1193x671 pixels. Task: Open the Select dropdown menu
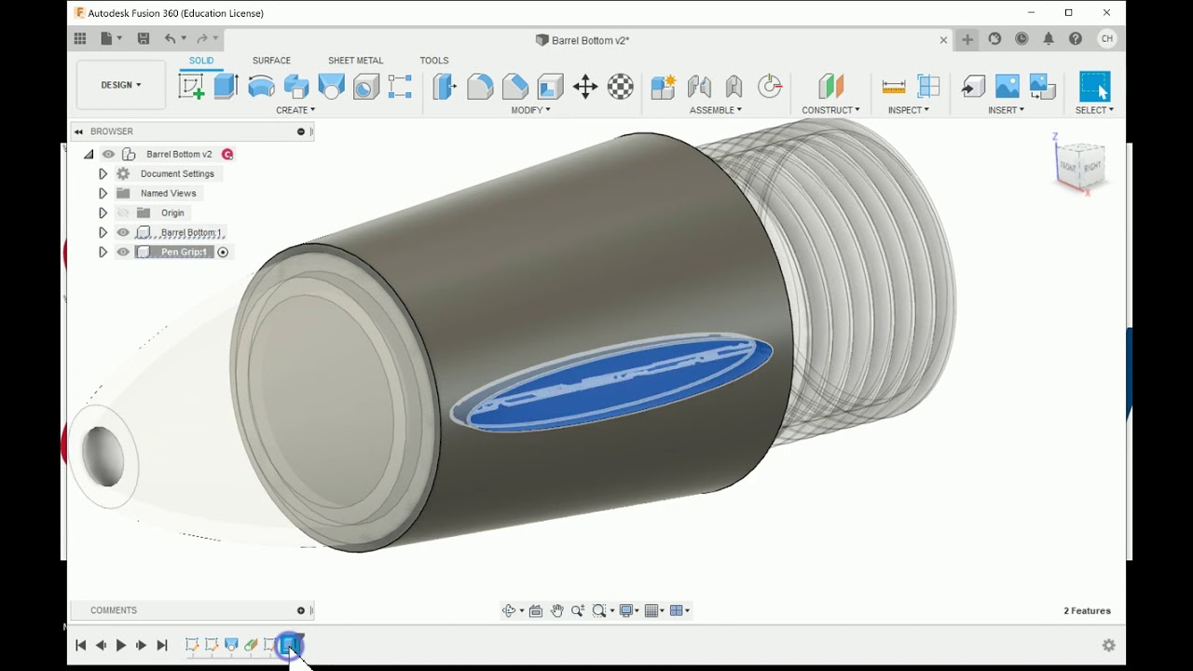click(1094, 110)
